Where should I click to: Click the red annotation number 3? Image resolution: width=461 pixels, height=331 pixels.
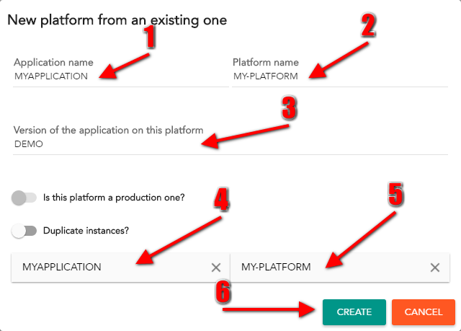pos(290,108)
